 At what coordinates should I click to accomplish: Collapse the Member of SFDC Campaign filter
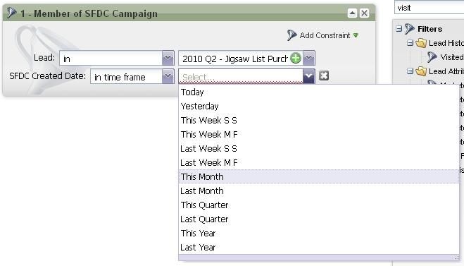352,13
